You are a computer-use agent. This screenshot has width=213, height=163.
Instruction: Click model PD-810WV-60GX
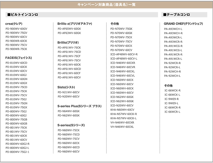pos(16,83)
